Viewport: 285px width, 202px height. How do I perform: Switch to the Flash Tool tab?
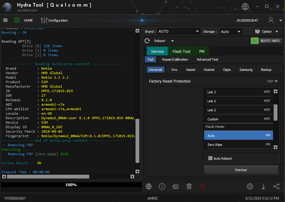click(181, 51)
